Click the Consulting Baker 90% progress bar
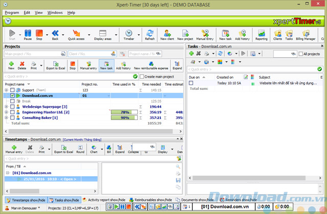Image resolution: width=327 pixels, height=214 pixels. click(125, 117)
